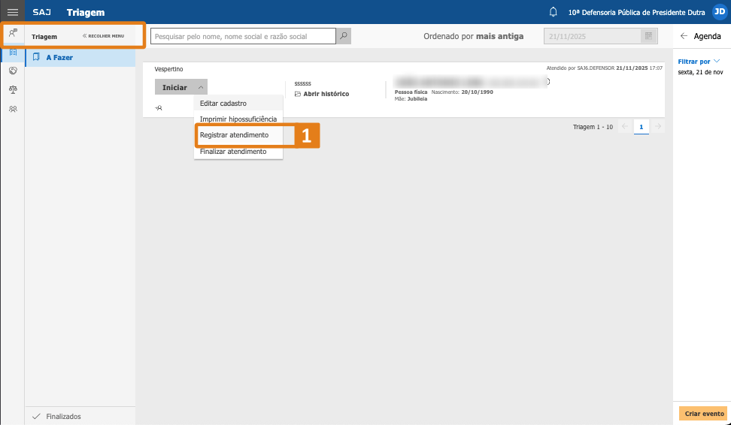Toggle the Iniciar dropdown arrow
The width and height of the screenshot is (731, 425).
coord(200,88)
